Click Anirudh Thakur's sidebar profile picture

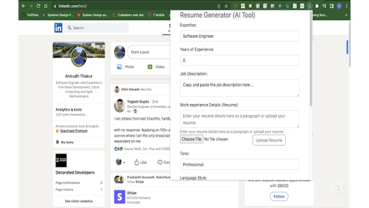[x=79, y=57]
